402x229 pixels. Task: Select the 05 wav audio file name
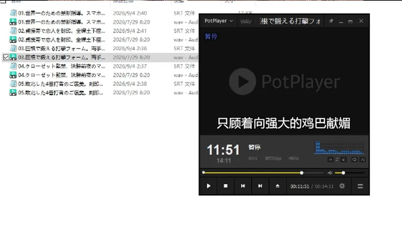tap(60, 93)
